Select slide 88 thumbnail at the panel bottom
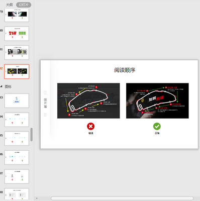 [17, 194]
